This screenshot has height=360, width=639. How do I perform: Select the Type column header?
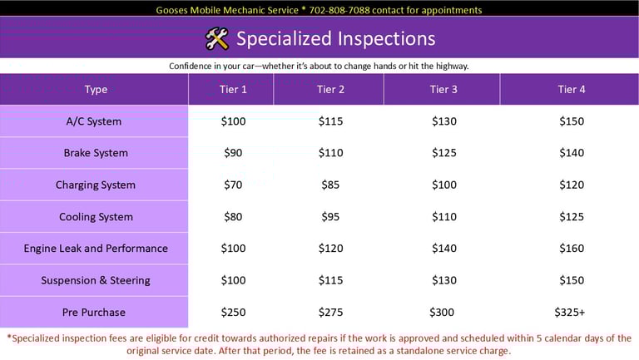(96, 89)
